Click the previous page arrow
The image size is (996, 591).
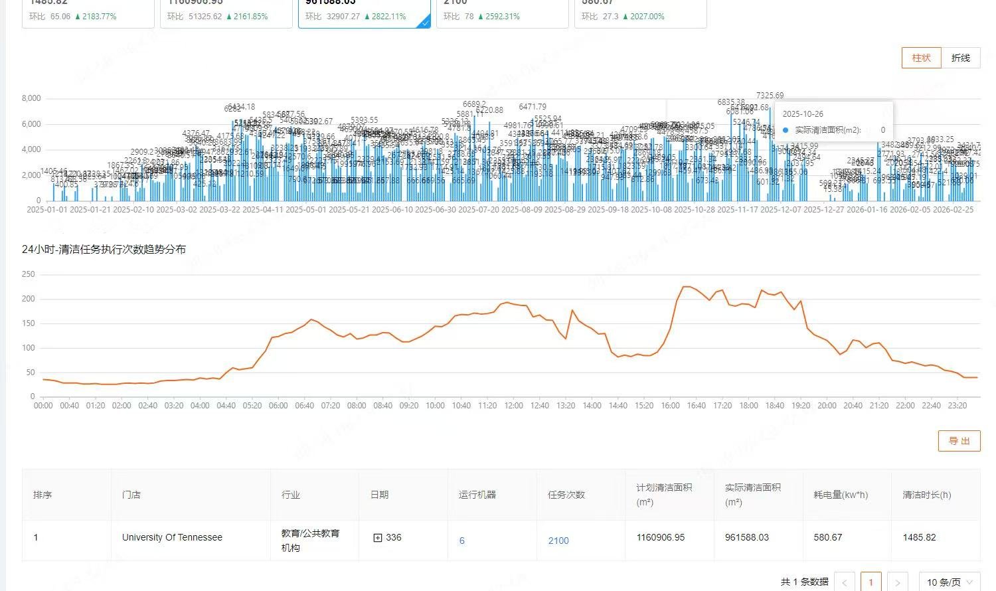[x=845, y=582]
